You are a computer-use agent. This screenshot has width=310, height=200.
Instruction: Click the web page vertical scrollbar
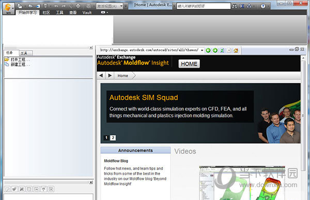tap(303, 115)
